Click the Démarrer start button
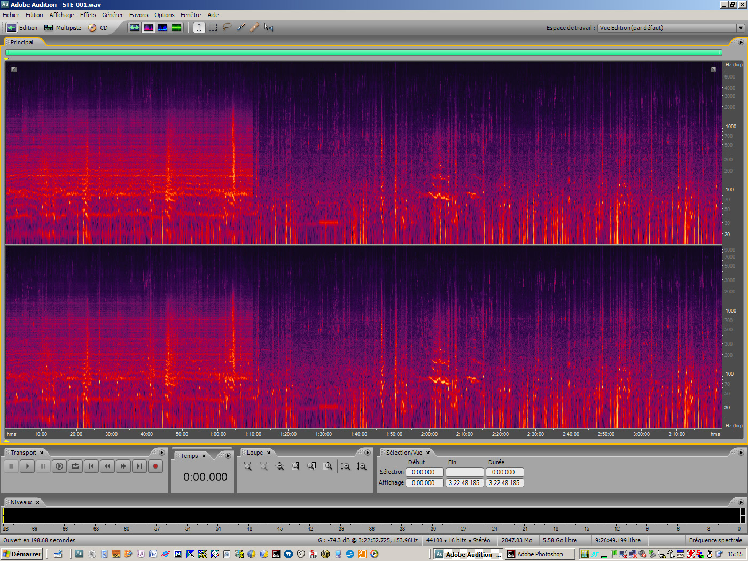This screenshot has height=561, width=748. pos(22,554)
